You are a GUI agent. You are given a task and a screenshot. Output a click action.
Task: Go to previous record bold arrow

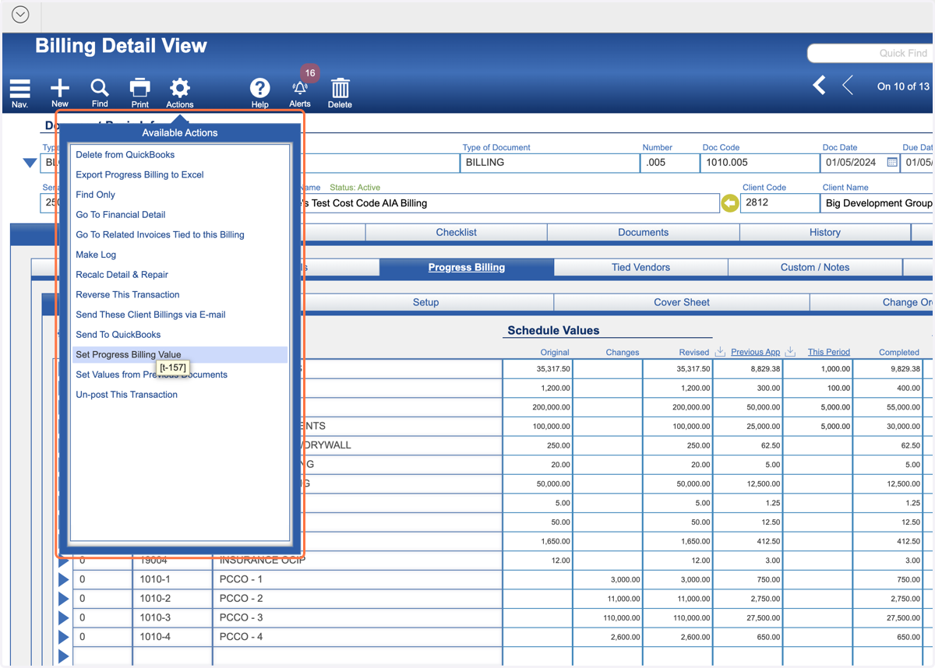click(819, 85)
